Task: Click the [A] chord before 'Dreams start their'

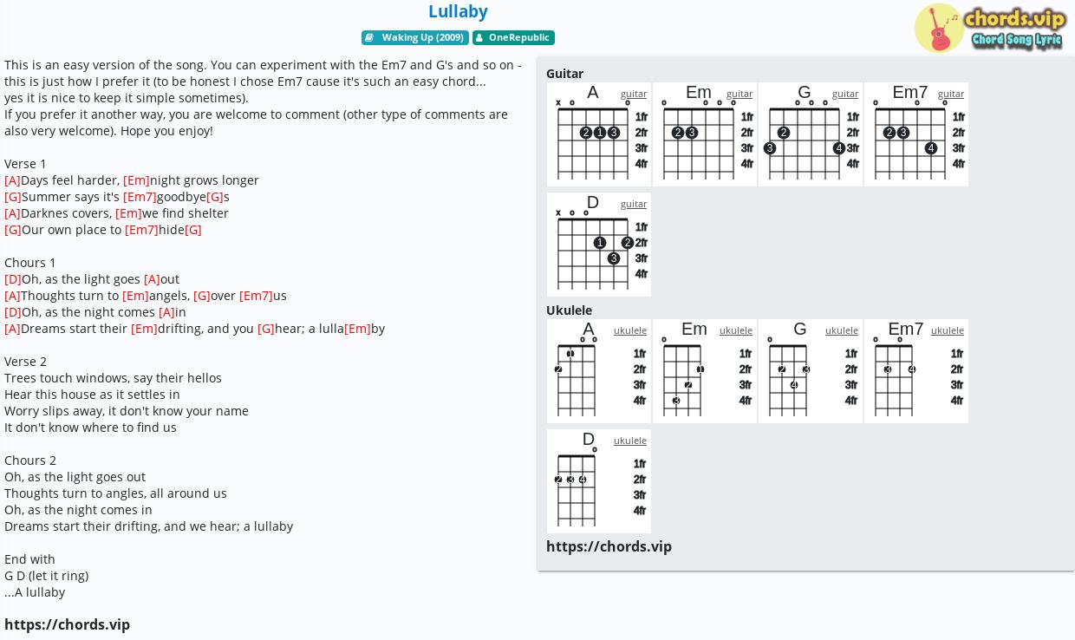Action: (12, 329)
